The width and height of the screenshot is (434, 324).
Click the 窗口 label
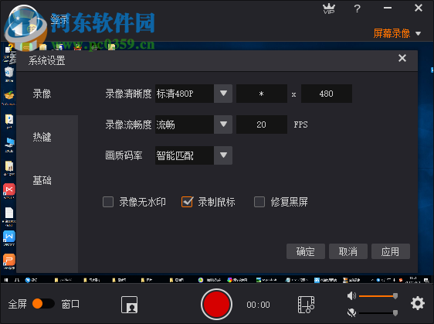tap(70, 304)
